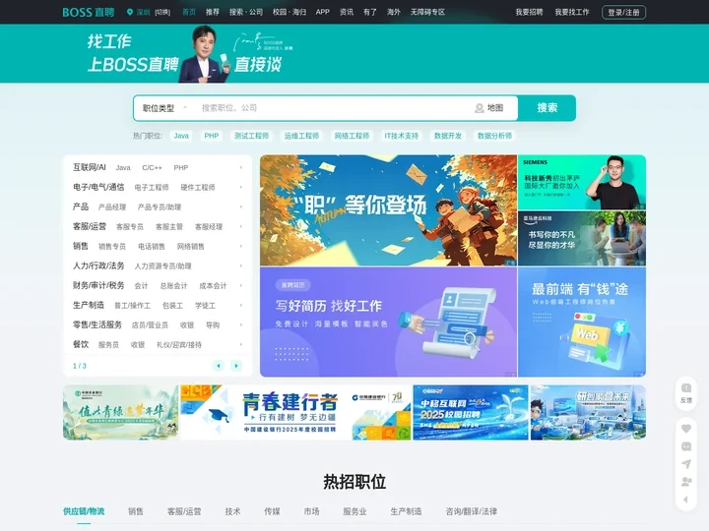Expand the 销售 category arrow

(241, 246)
